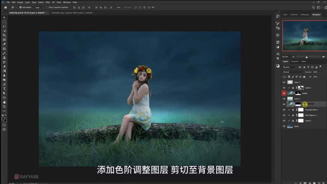Toggle the red-highlighted model layer eye

tap(284, 93)
